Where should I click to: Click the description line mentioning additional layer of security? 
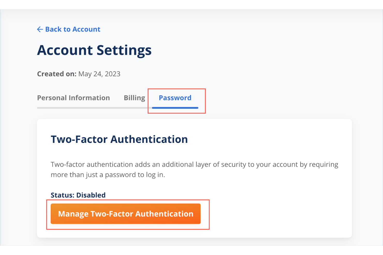194,165
